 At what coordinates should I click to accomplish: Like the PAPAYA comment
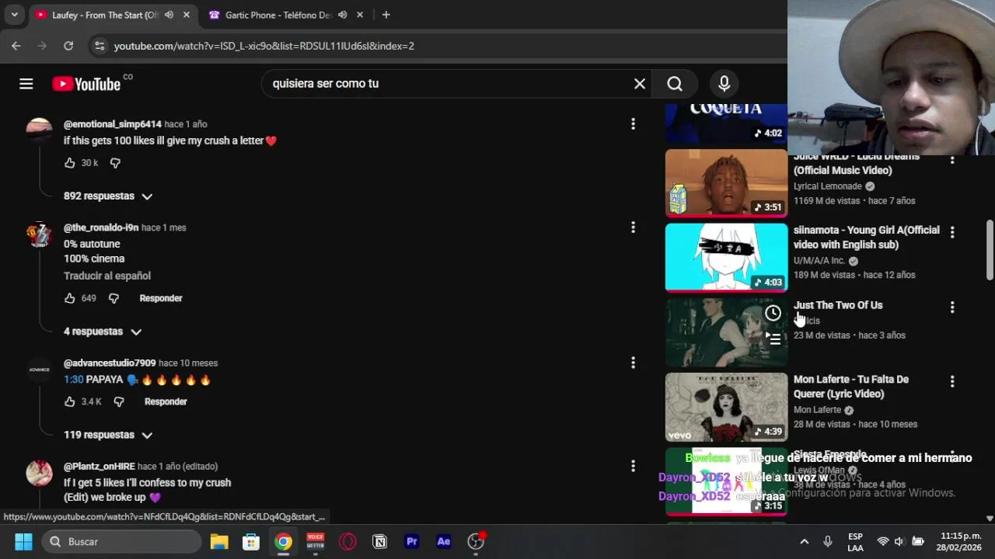70,401
